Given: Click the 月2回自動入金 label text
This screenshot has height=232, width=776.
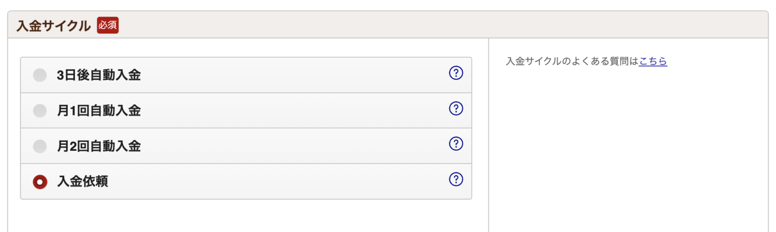Looking at the screenshot, I should click(99, 146).
